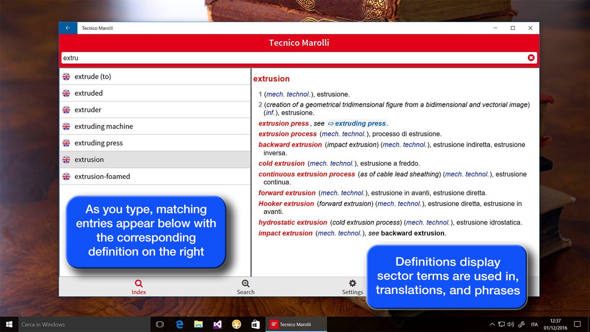Image resolution: width=590 pixels, height=332 pixels.
Task: Click the ITA language indicator
Action: click(534, 324)
